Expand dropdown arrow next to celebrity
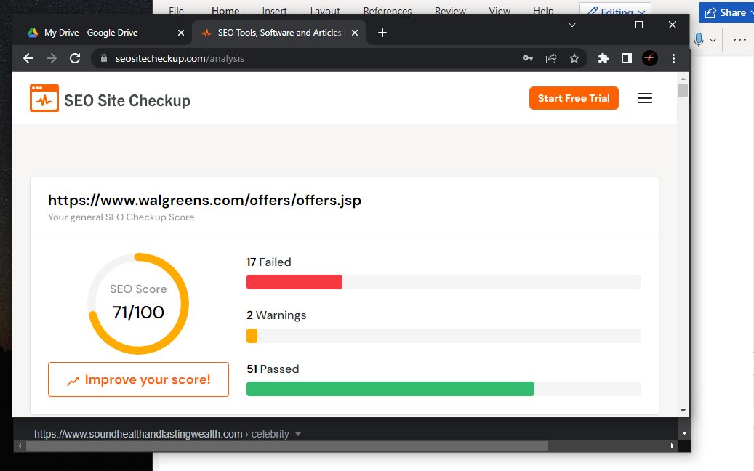The image size is (754, 471). [x=298, y=434]
